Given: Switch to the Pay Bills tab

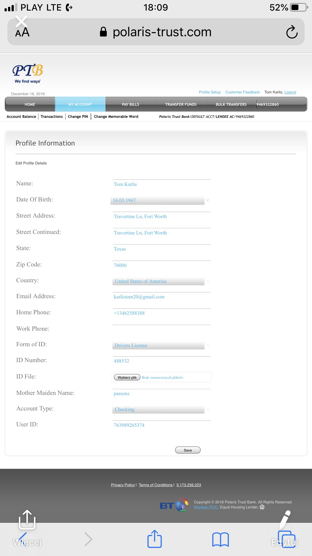Looking at the screenshot, I should 131,104.
